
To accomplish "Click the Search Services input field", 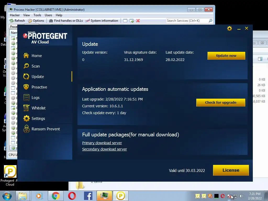I will [x=187, y=21].
